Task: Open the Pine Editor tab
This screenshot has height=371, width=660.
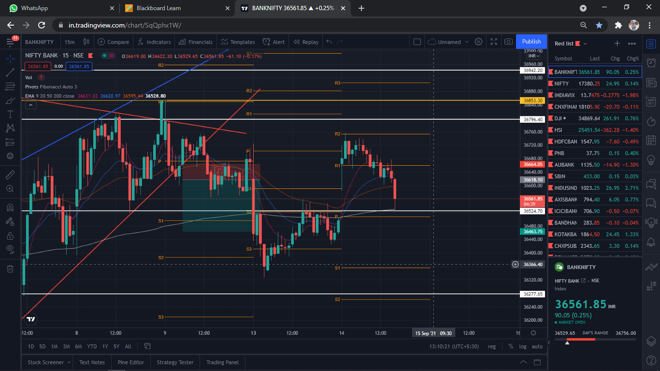Action: click(130, 362)
